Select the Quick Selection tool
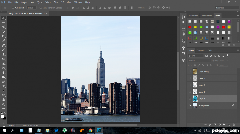 tap(3, 32)
